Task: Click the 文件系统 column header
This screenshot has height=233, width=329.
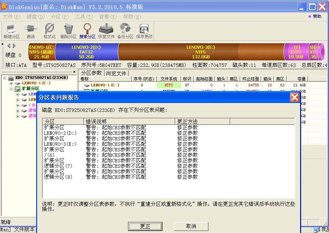Action: point(169,79)
